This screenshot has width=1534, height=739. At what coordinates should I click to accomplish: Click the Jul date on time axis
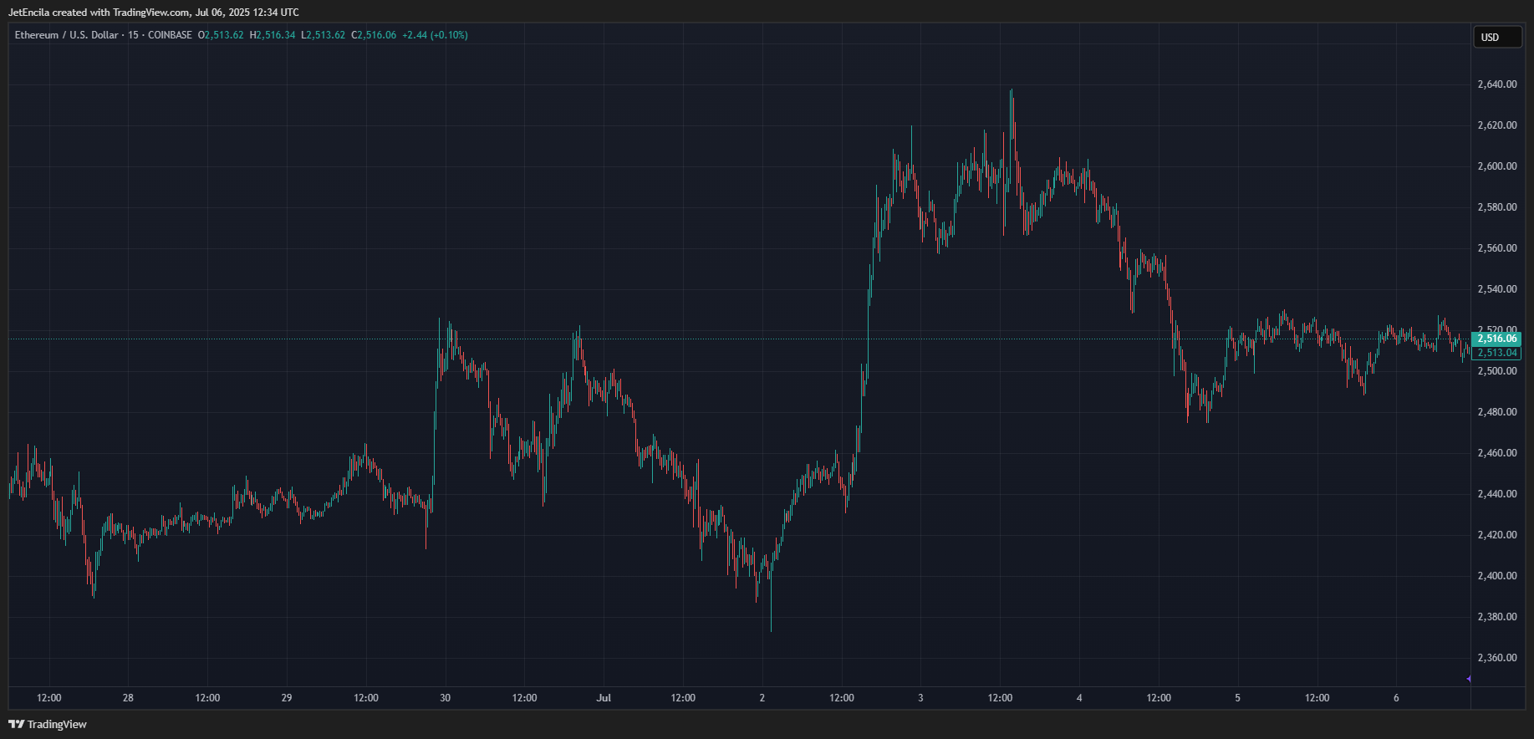click(x=604, y=698)
